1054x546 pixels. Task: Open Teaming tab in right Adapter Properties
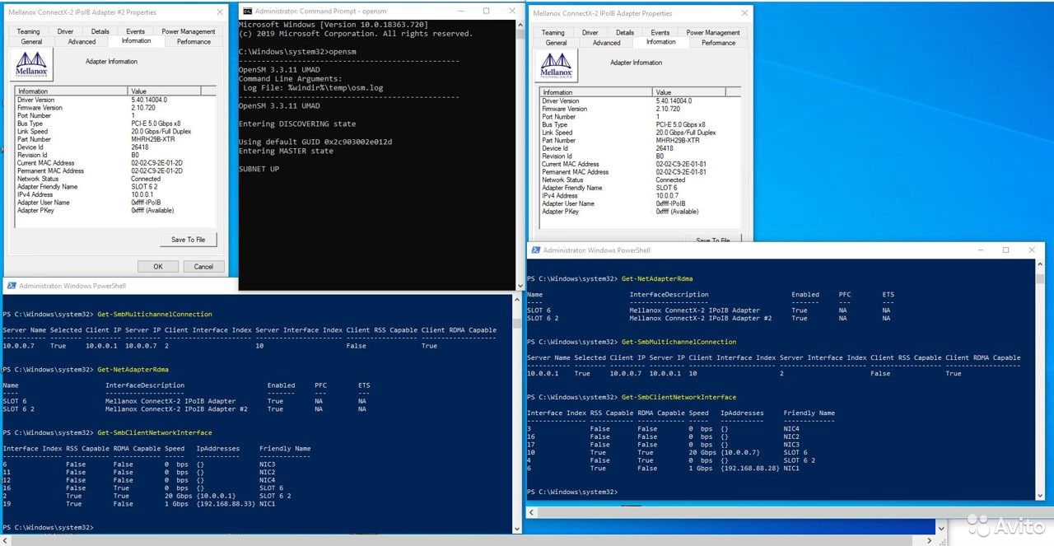point(553,33)
